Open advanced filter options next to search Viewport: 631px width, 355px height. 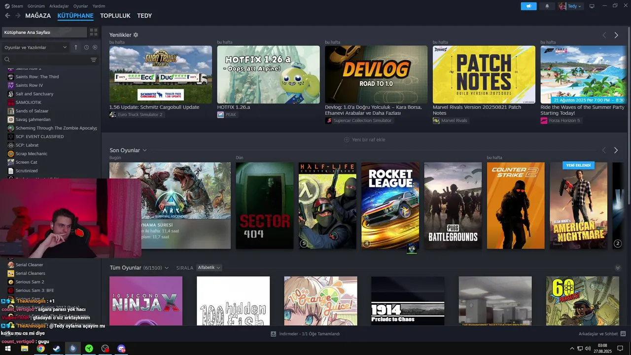[x=94, y=60]
